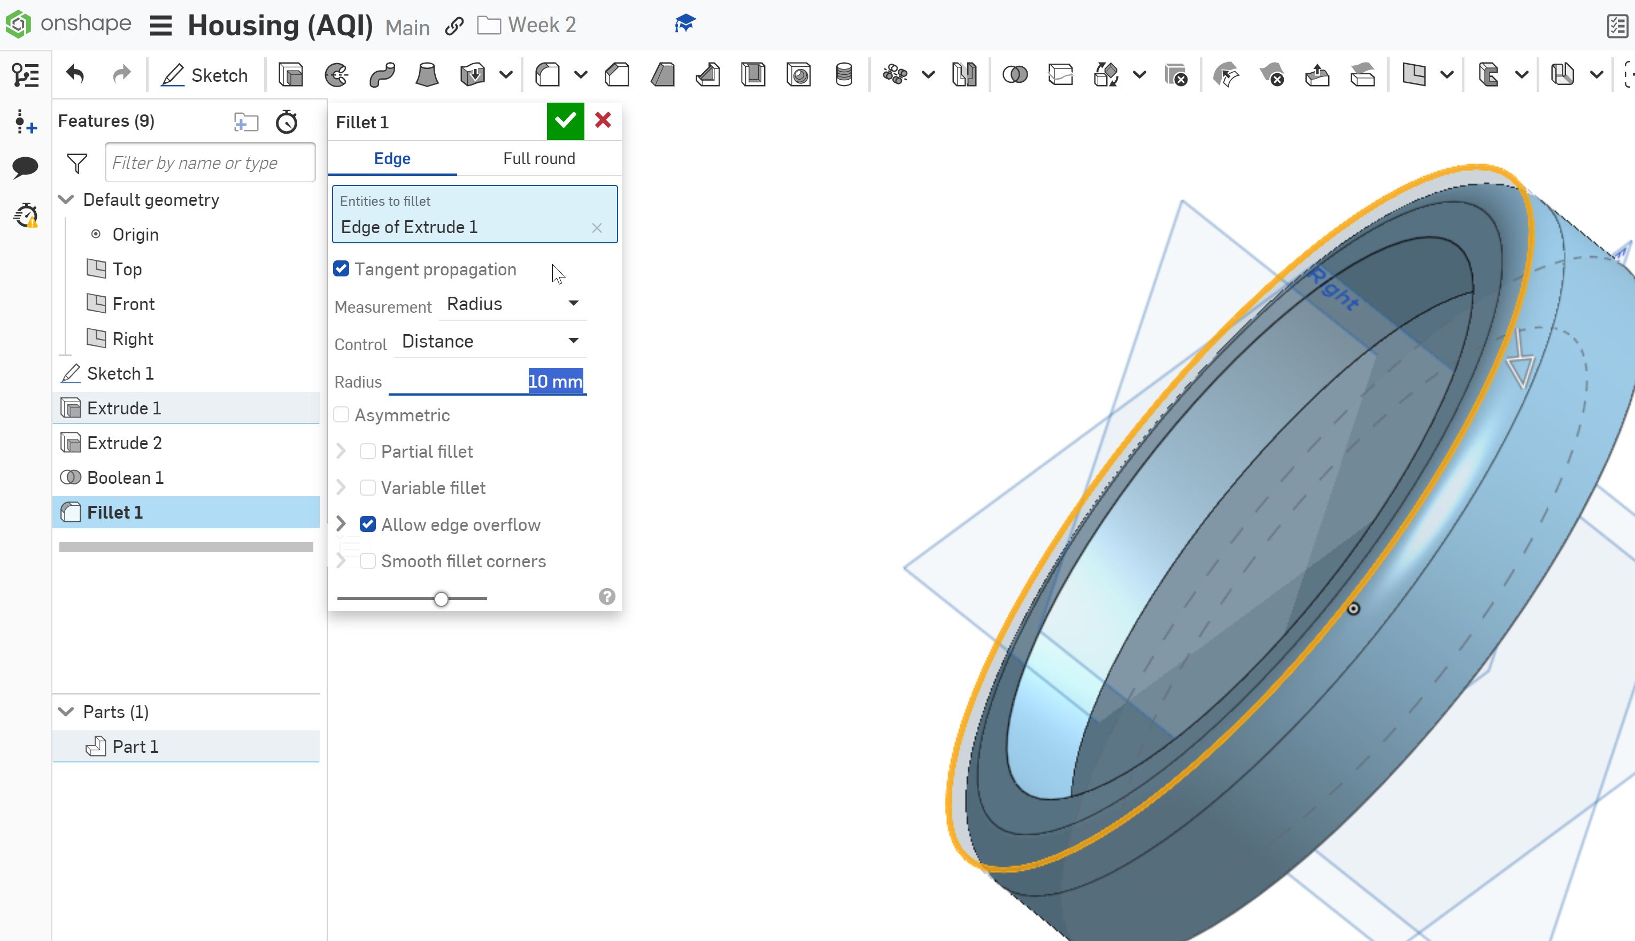This screenshot has height=941, width=1635.
Task: Open dropdown next to Fillet tool
Action: coord(581,74)
